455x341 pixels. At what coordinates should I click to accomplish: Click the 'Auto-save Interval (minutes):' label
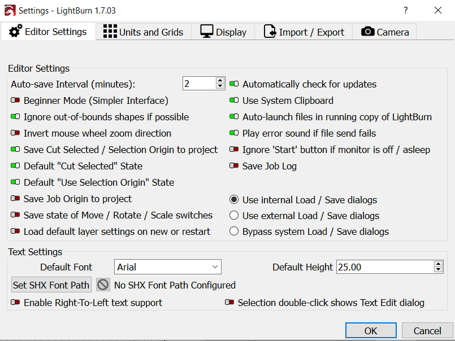click(x=73, y=84)
